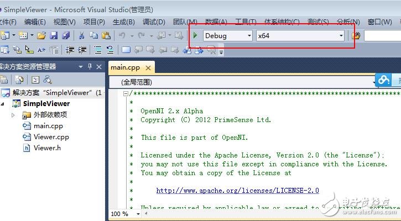Open the 项目(P) menu
The height and width of the screenshot is (221, 401).
pyautogui.click(x=93, y=22)
